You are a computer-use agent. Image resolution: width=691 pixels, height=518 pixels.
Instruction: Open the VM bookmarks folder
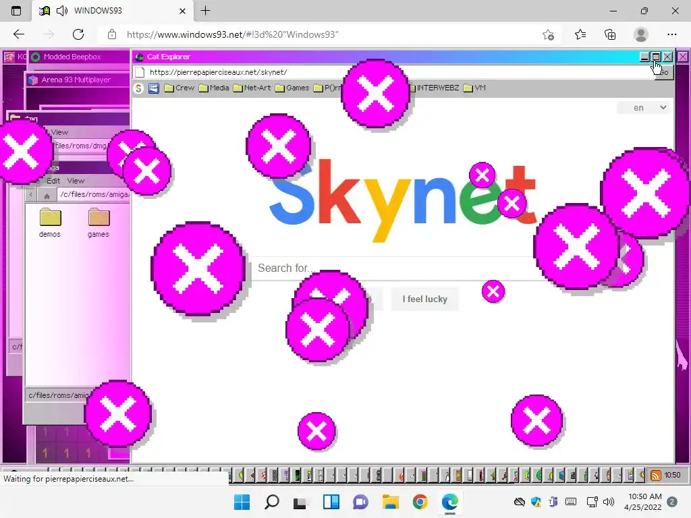point(474,88)
